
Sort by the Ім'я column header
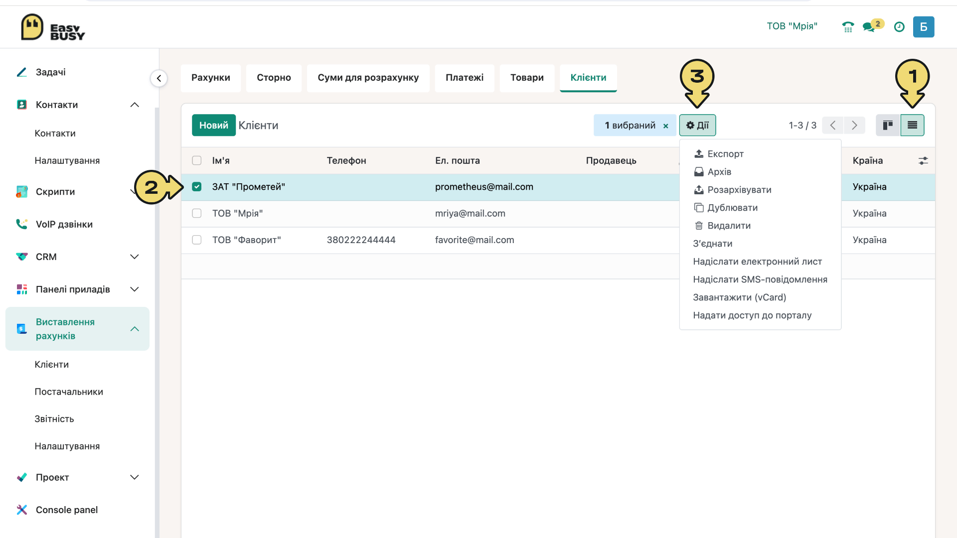(x=221, y=160)
